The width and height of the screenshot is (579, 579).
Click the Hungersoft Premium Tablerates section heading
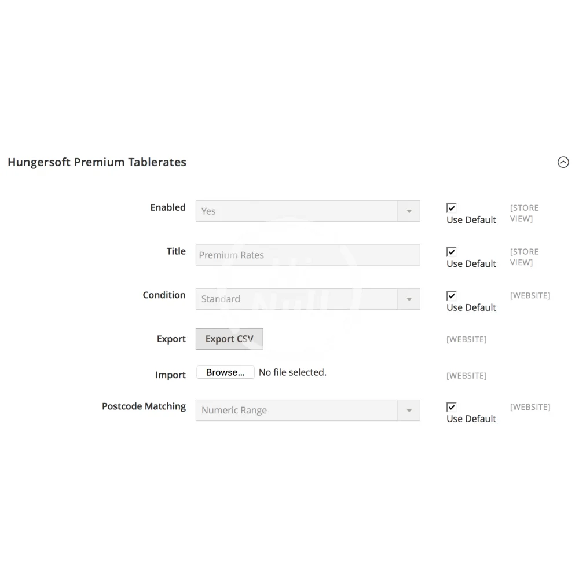pos(97,163)
